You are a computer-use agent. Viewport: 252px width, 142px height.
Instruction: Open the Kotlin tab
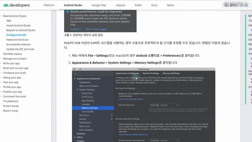click(x=138, y=5)
